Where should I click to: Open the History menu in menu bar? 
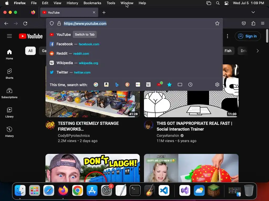(72, 3)
